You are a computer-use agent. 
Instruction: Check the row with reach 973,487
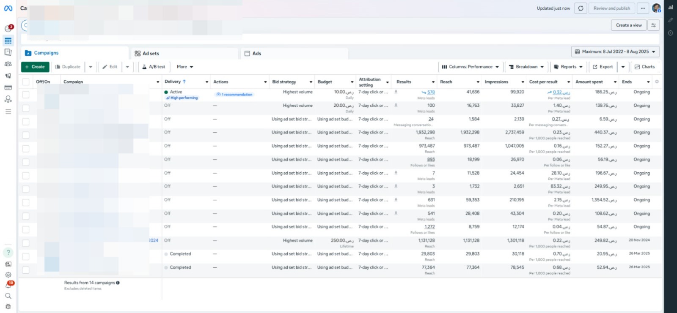pyautogui.click(x=26, y=149)
